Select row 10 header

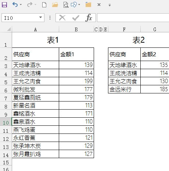[x=6, y=122]
